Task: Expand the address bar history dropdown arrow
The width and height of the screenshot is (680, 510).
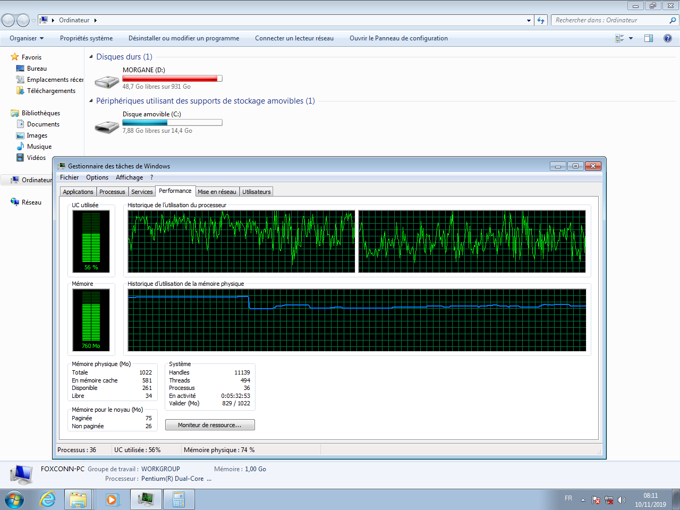Action: point(529,20)
